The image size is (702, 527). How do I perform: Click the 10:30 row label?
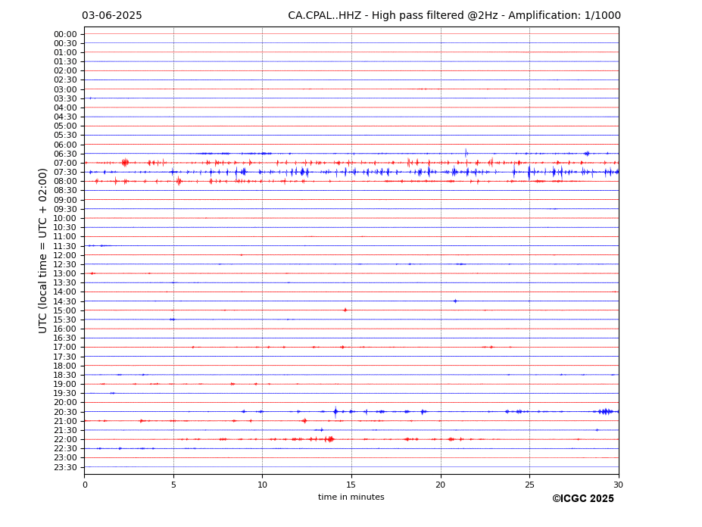tap(65, 227)
